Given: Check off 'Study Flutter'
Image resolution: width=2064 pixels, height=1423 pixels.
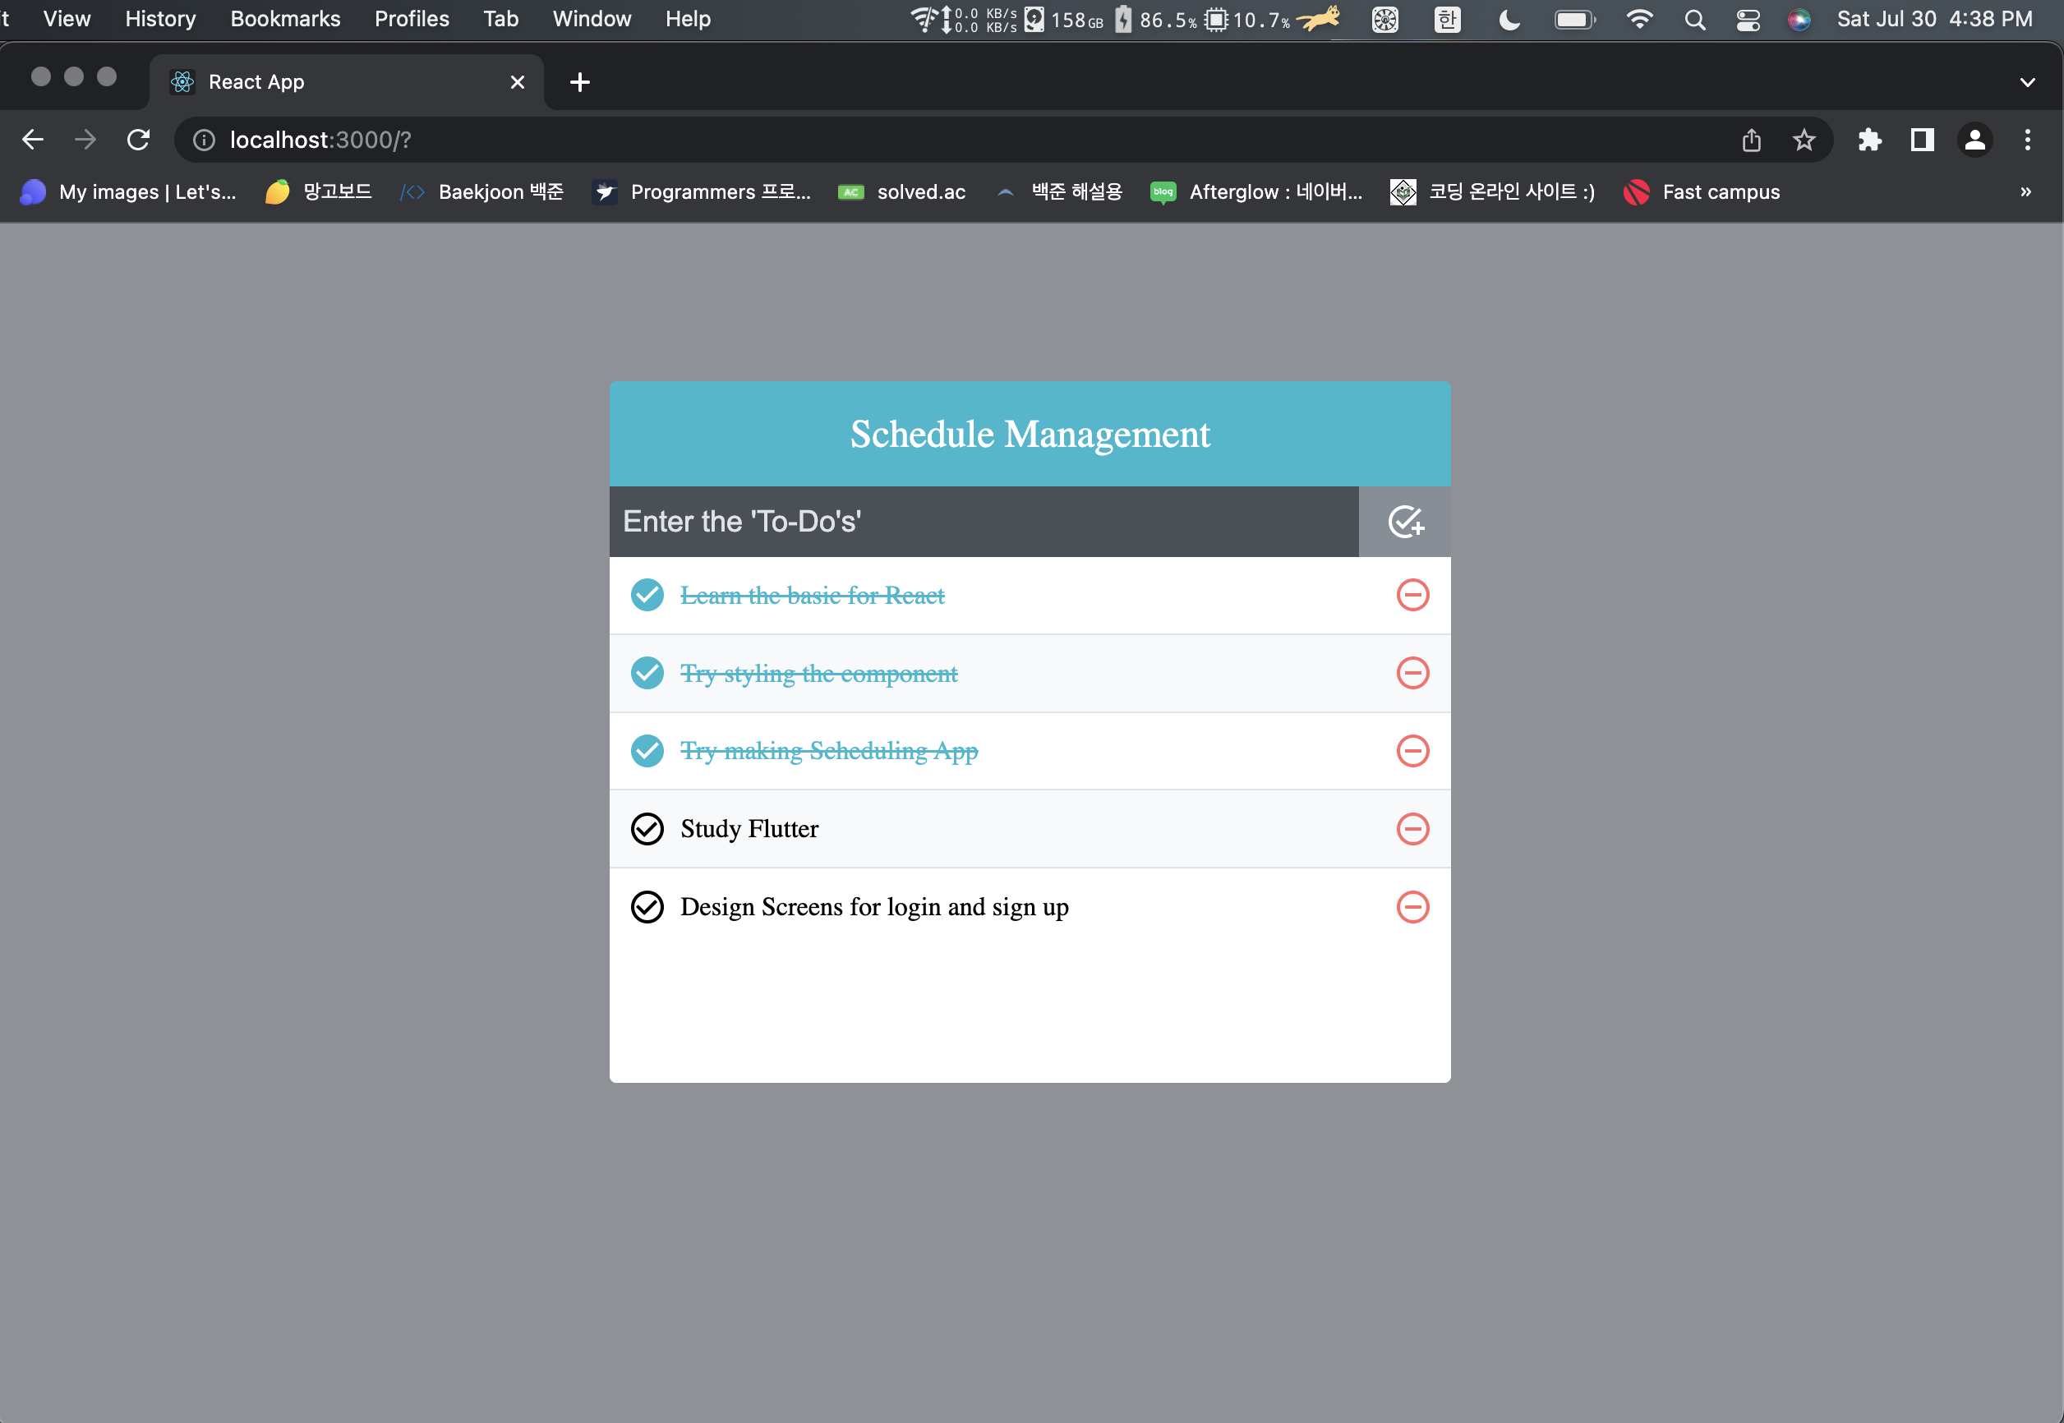Looking at the screenshot, I should pos(647,829).
